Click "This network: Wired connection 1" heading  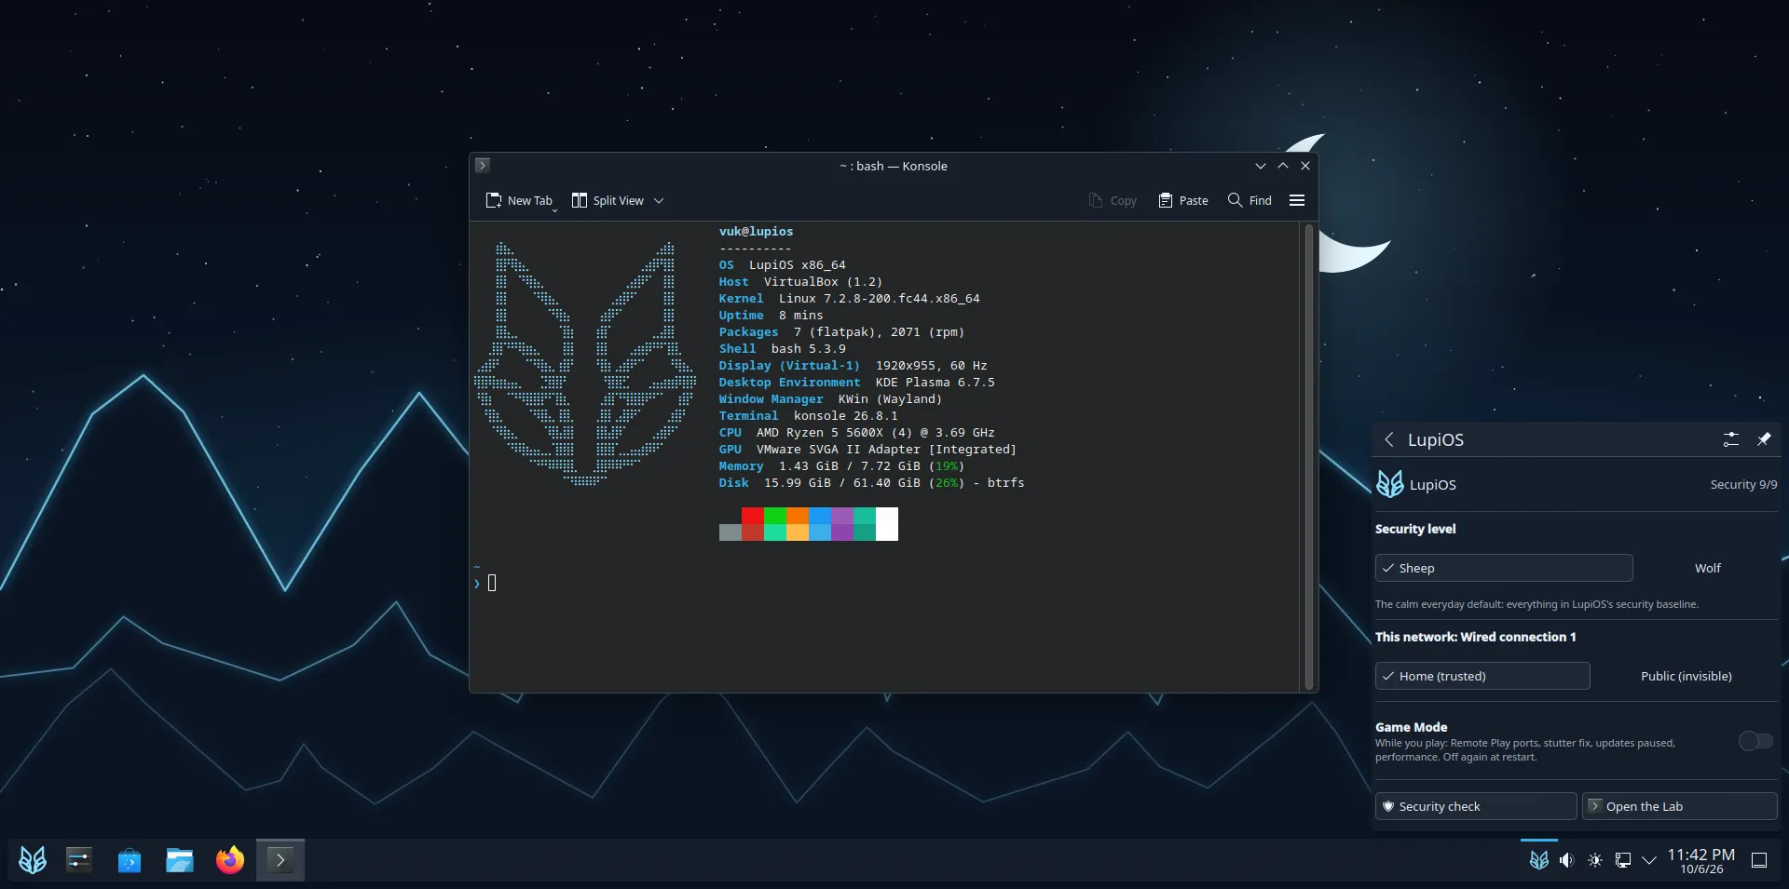tap(1475, 637)
